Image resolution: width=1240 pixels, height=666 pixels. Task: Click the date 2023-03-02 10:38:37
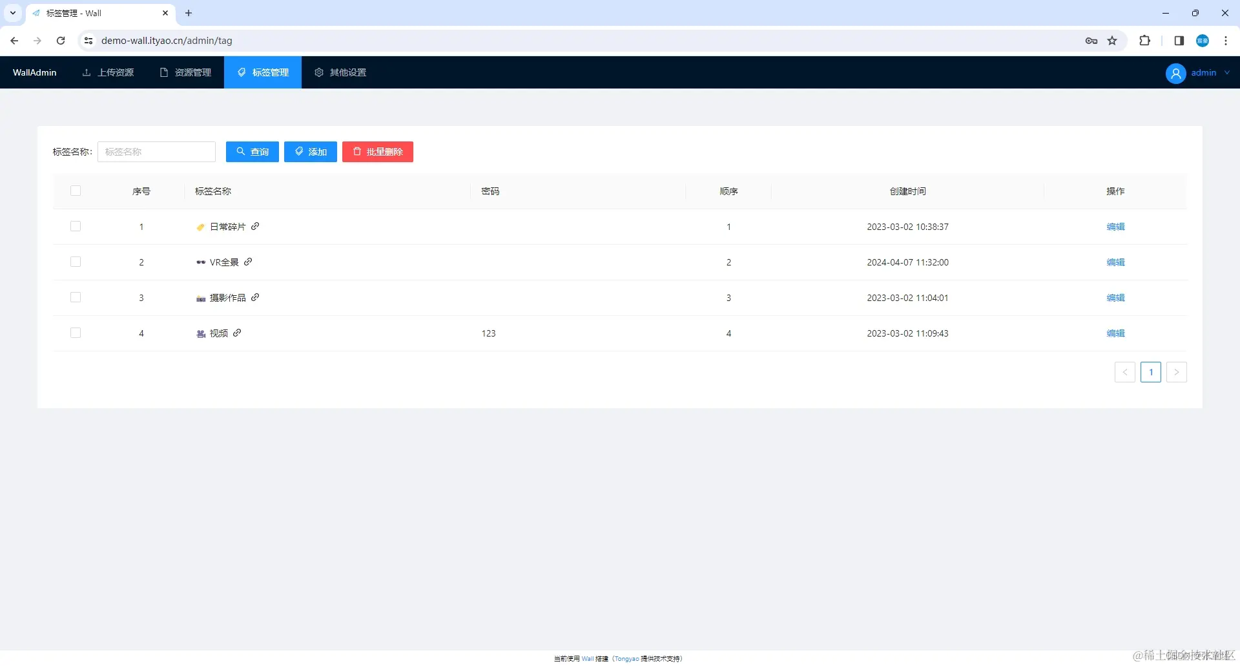pos(907,227)
